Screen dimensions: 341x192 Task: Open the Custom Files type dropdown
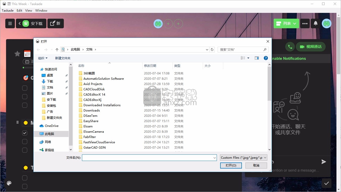(x=244, y=158)
